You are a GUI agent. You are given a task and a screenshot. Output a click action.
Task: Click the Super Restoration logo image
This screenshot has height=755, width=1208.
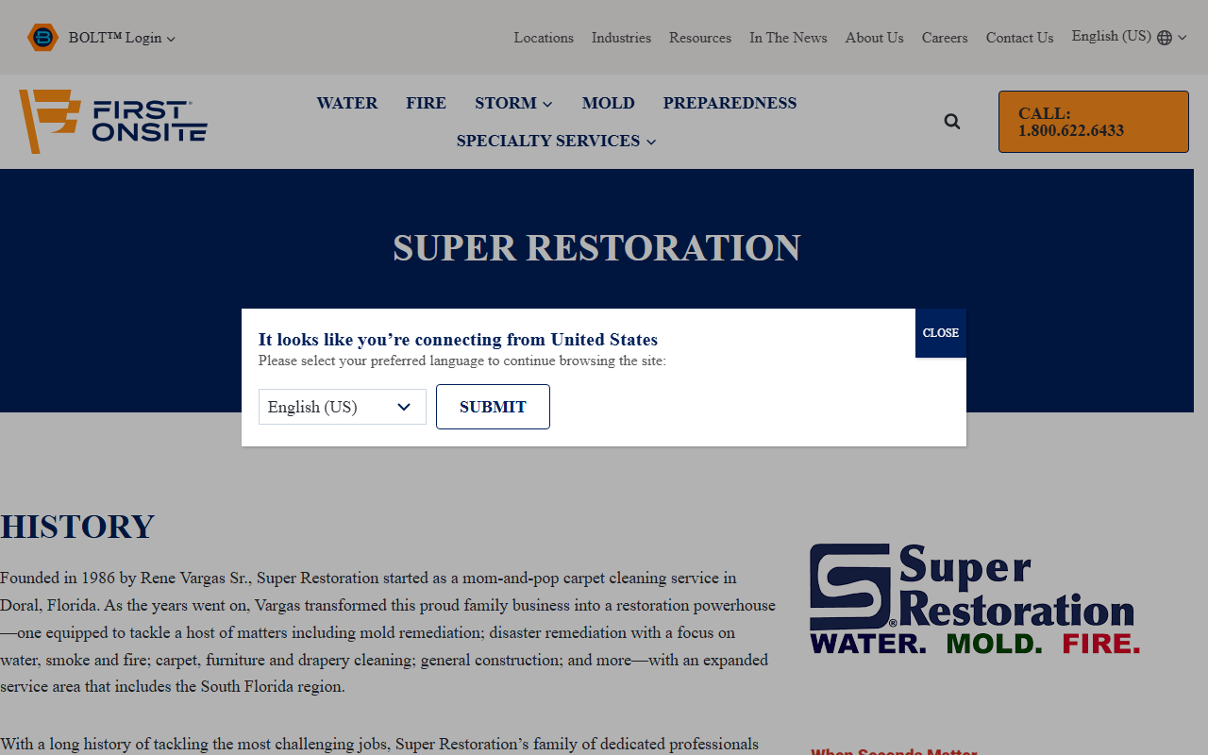(975, 598)
